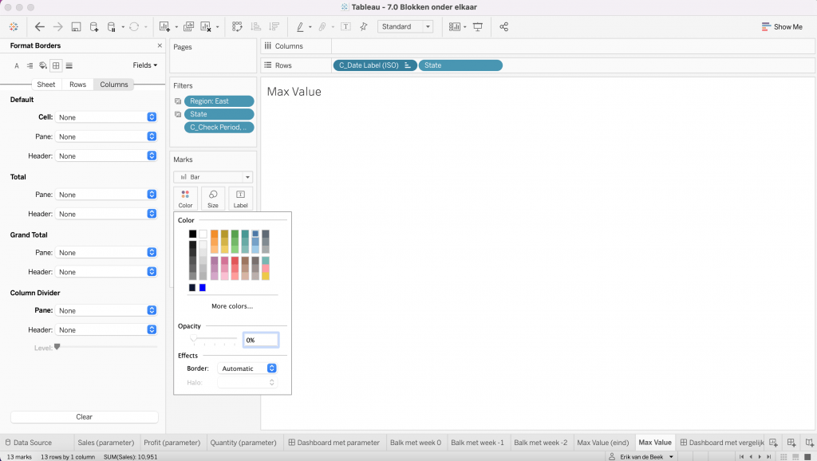Click the Save workbook icon

(76, 27)
